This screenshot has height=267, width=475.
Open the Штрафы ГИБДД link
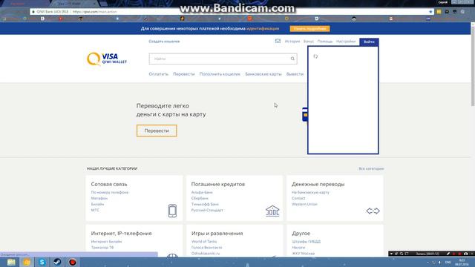[307, 242]
